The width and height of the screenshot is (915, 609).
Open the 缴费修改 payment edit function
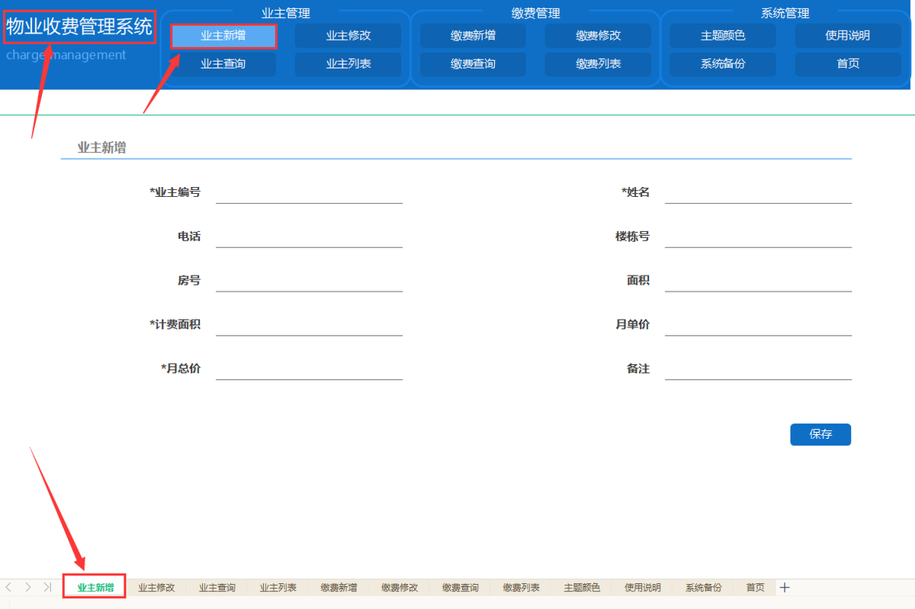point(599,35)
